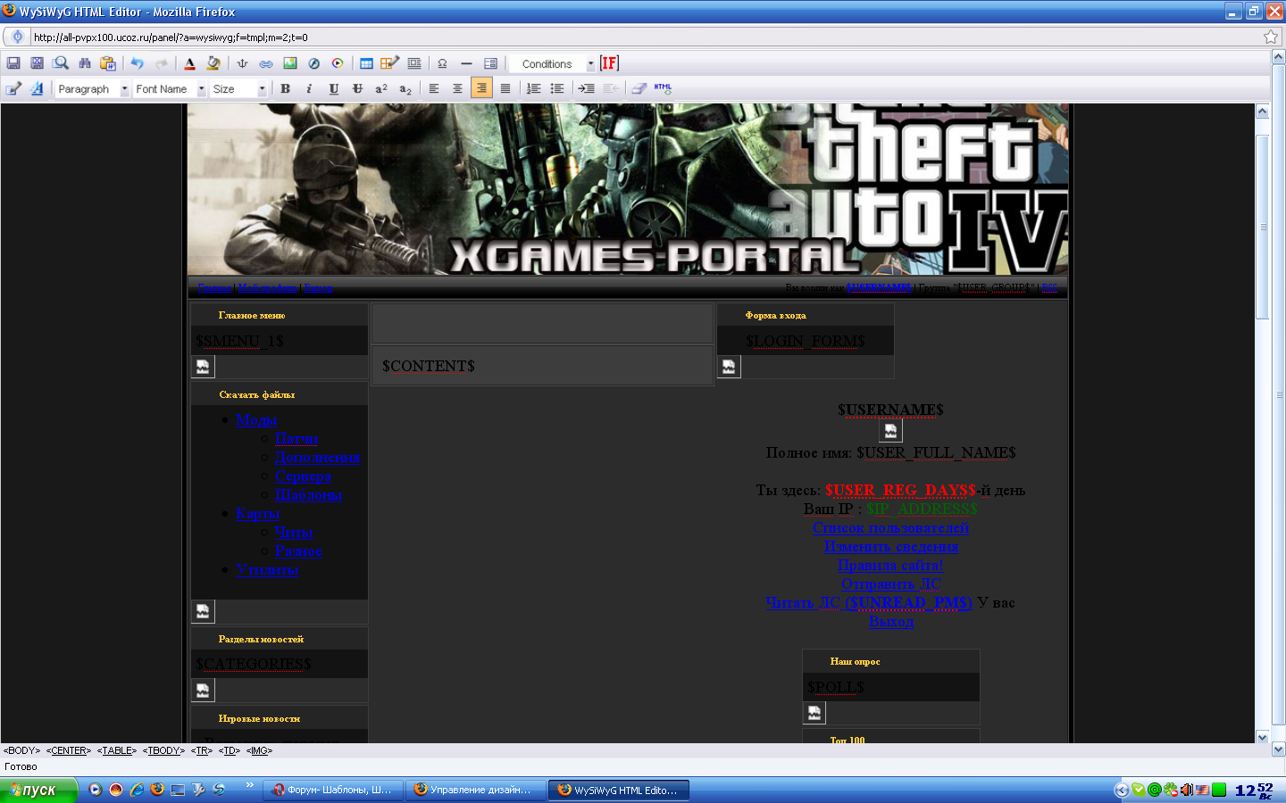Insert a special character with omega icon
This screenshot has width=1286, height=803.
tap(442, 63)
